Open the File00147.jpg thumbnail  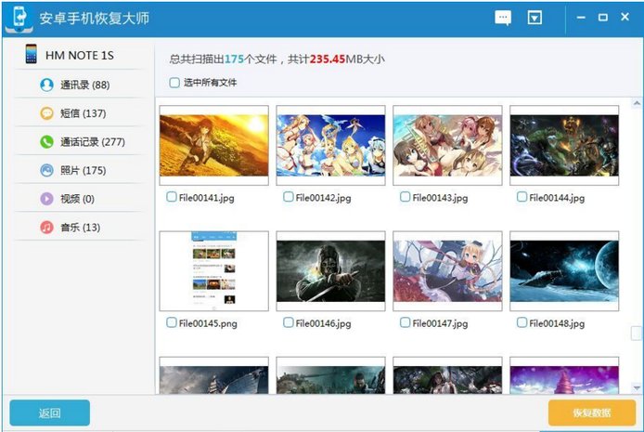(x=447, y=271)
